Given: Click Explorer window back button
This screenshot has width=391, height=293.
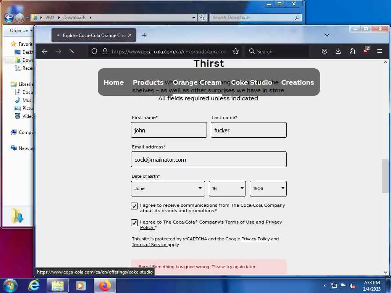Looking at the screenshot, I should 9,18.
